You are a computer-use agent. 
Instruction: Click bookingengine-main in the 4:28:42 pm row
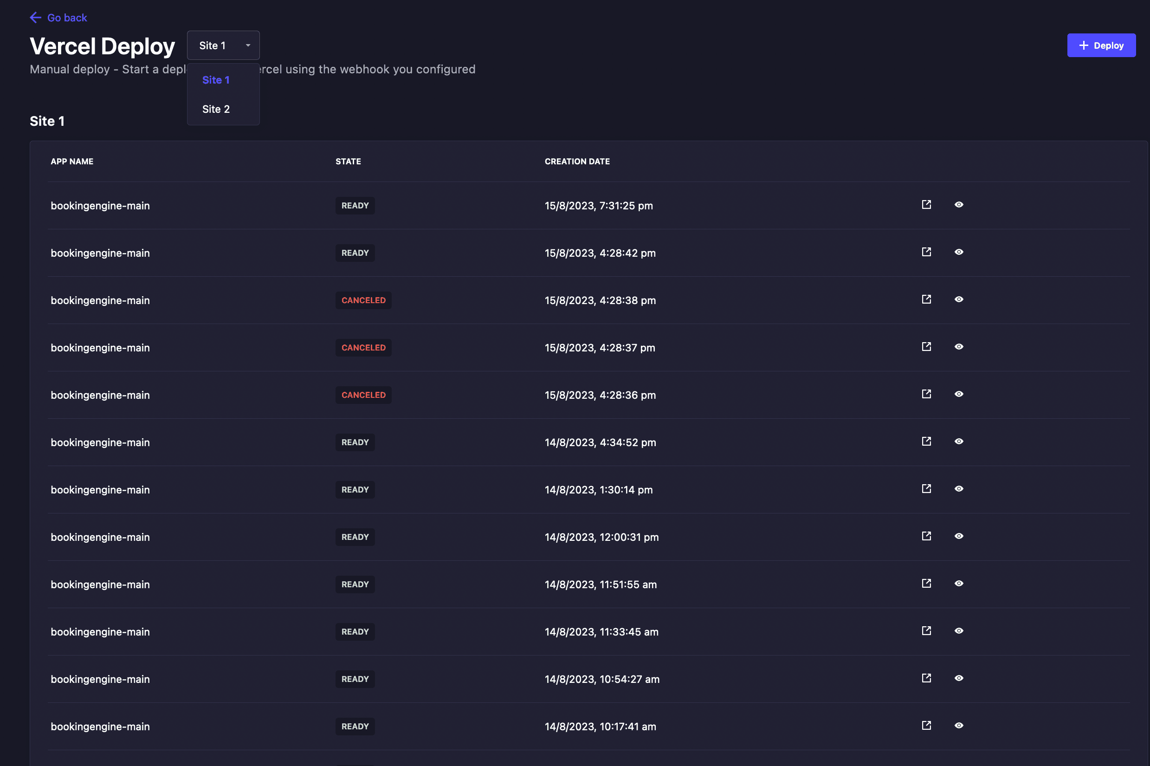100,253
